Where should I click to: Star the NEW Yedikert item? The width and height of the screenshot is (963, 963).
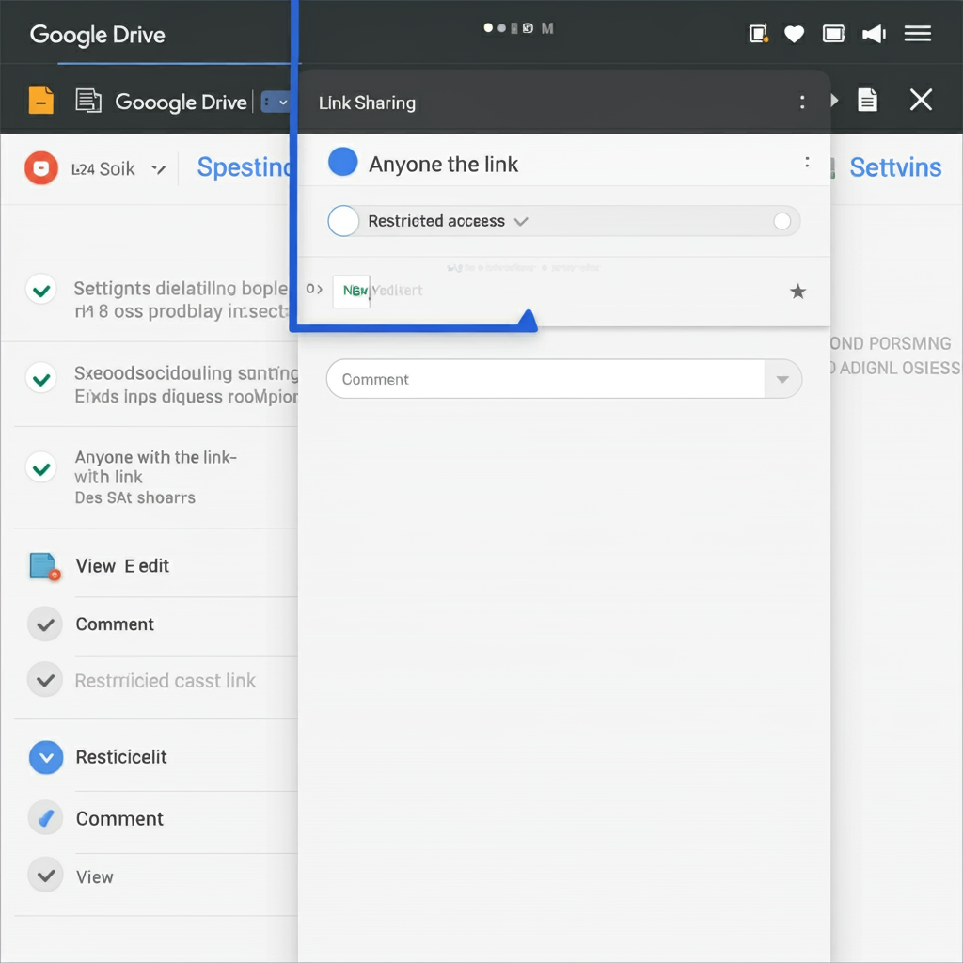pyautogui.click(x=797, y=292)
